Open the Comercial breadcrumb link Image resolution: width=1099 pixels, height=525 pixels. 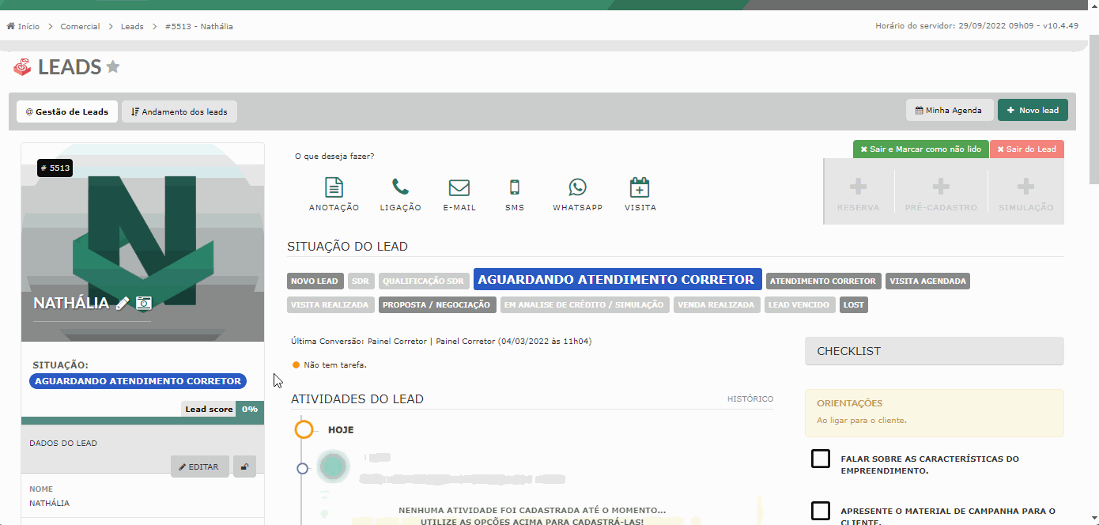coord(80,26)
